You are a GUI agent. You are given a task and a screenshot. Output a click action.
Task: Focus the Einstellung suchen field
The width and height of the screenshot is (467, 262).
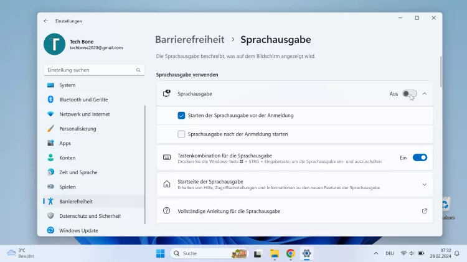pyautogui.click(x=94, y=70)
